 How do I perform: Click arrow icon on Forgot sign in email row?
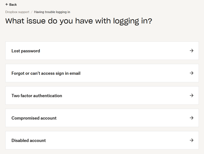[192, 73]
